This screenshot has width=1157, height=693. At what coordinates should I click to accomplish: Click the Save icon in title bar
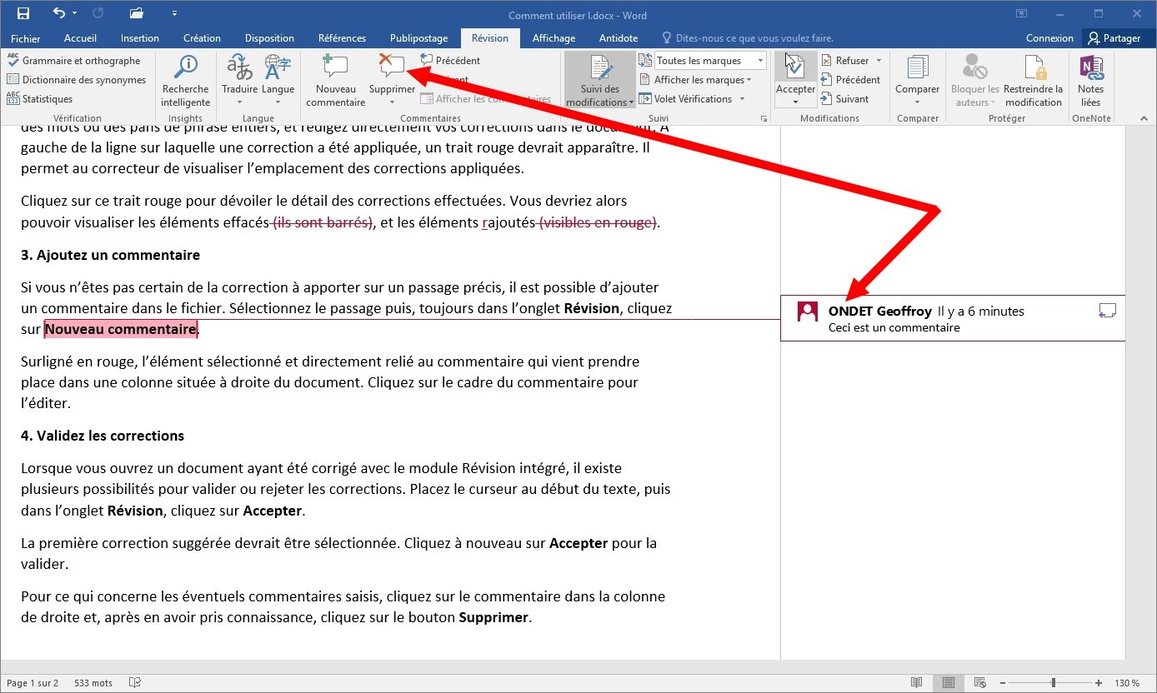[23, 14]
